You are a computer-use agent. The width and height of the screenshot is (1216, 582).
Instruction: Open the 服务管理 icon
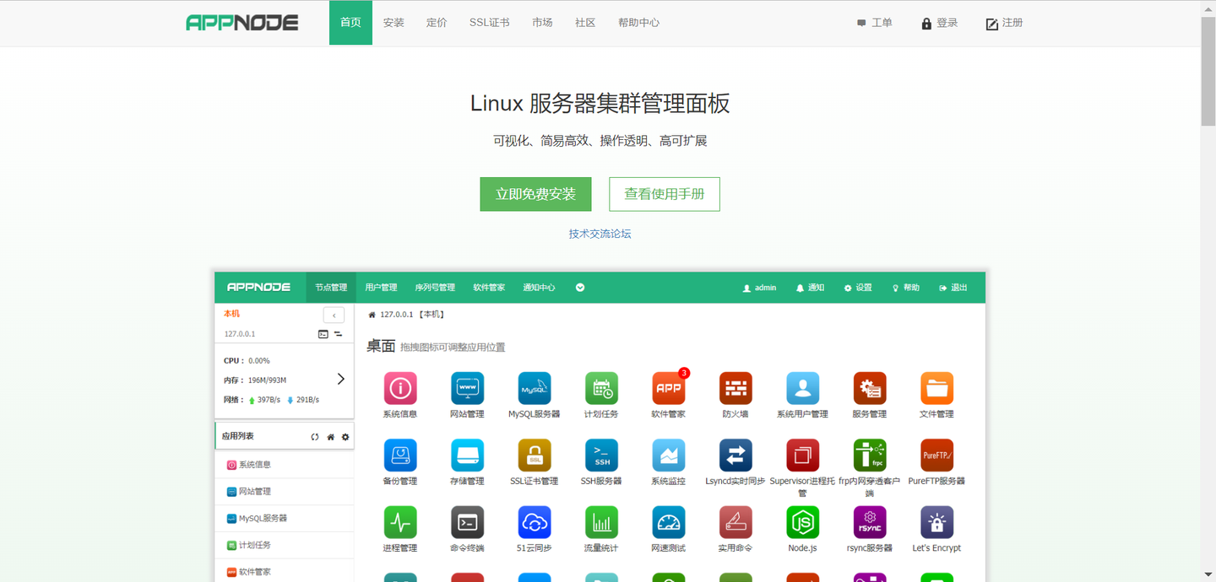[x=870, y=389]
